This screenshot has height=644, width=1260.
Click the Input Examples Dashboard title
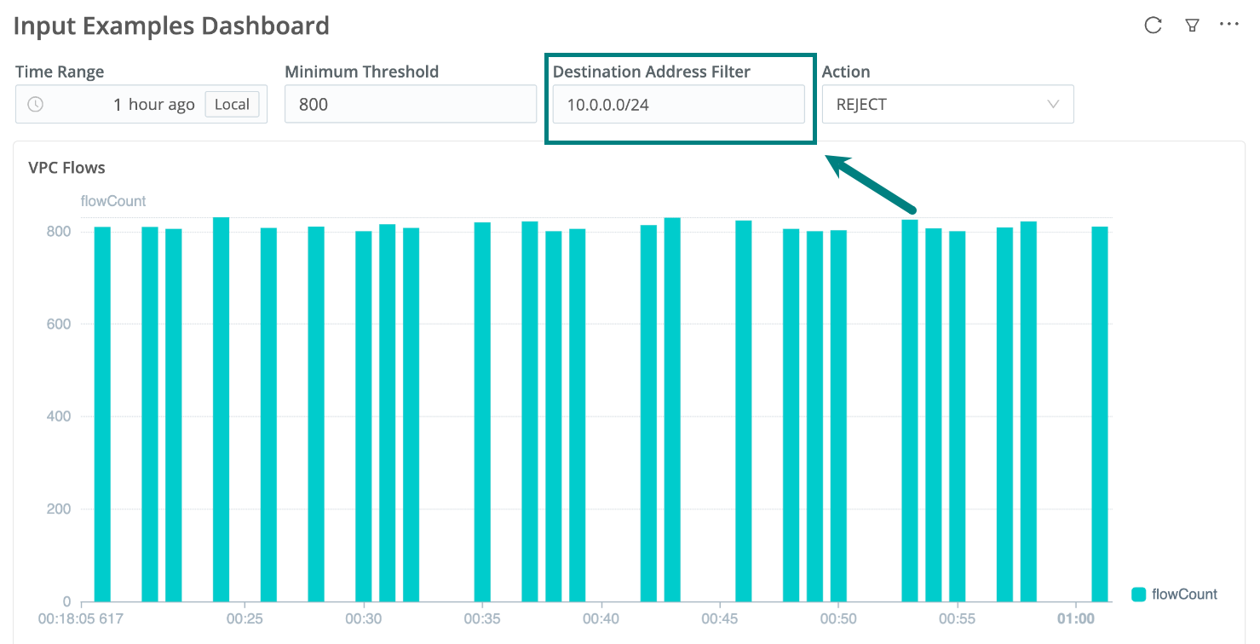(x=171, y=26)
